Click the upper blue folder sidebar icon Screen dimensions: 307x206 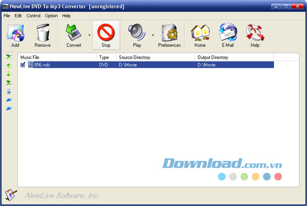coord(9,100)
